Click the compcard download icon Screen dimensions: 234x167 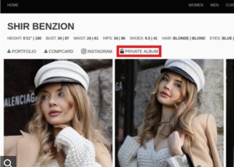click(46, 51)
